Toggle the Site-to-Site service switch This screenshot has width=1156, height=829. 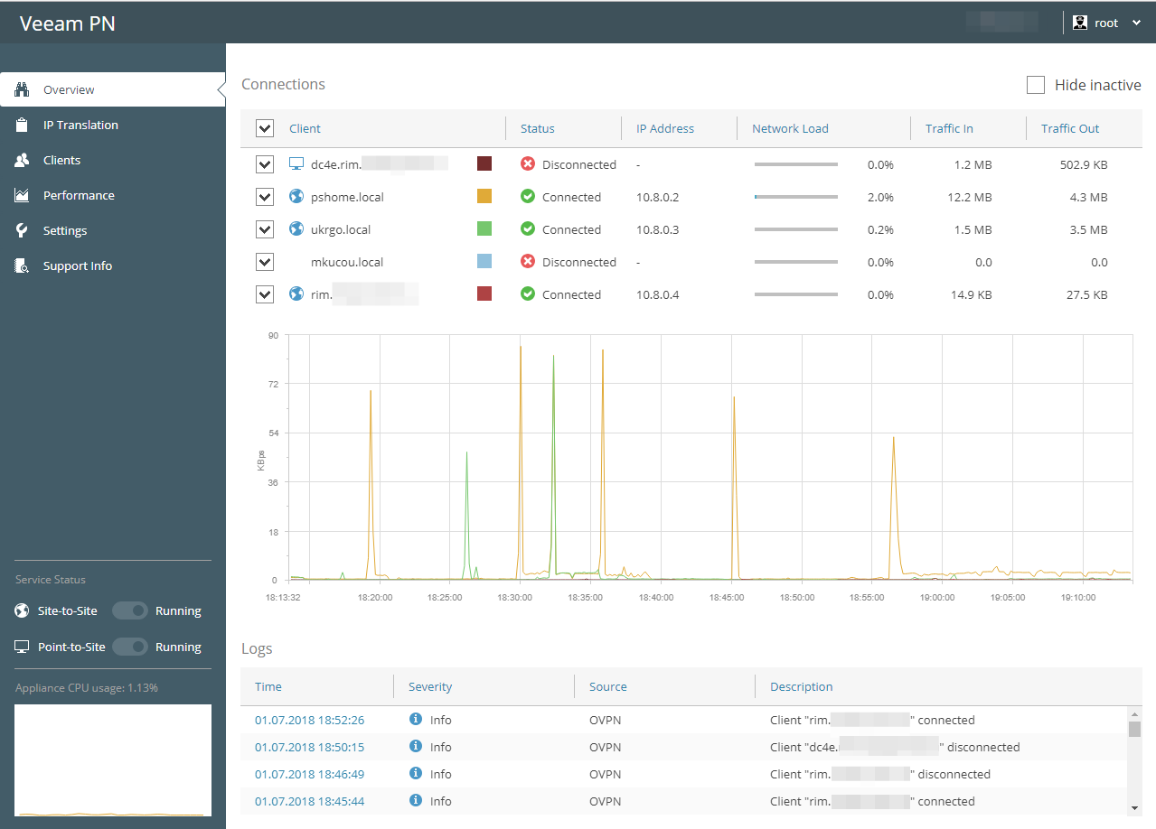click(x=131, y=611)
